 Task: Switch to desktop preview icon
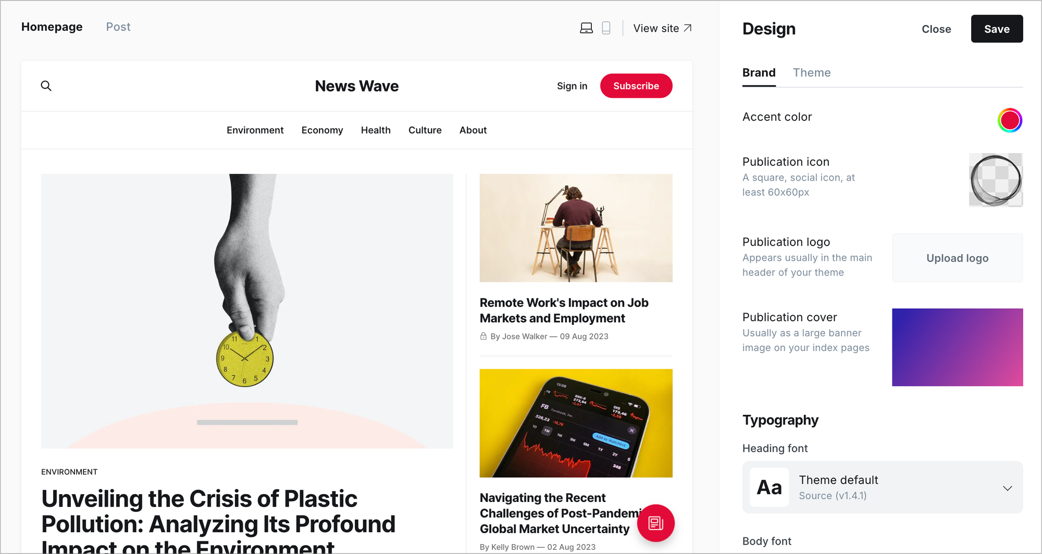(x=586, y=28)
